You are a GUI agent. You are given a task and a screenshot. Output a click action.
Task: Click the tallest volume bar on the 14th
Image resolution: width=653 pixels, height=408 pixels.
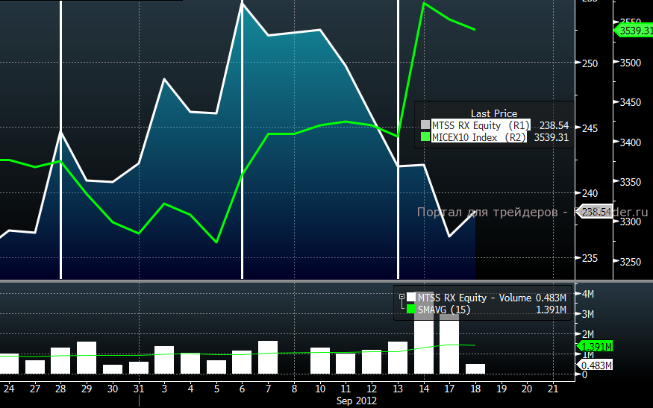(424, 336)
